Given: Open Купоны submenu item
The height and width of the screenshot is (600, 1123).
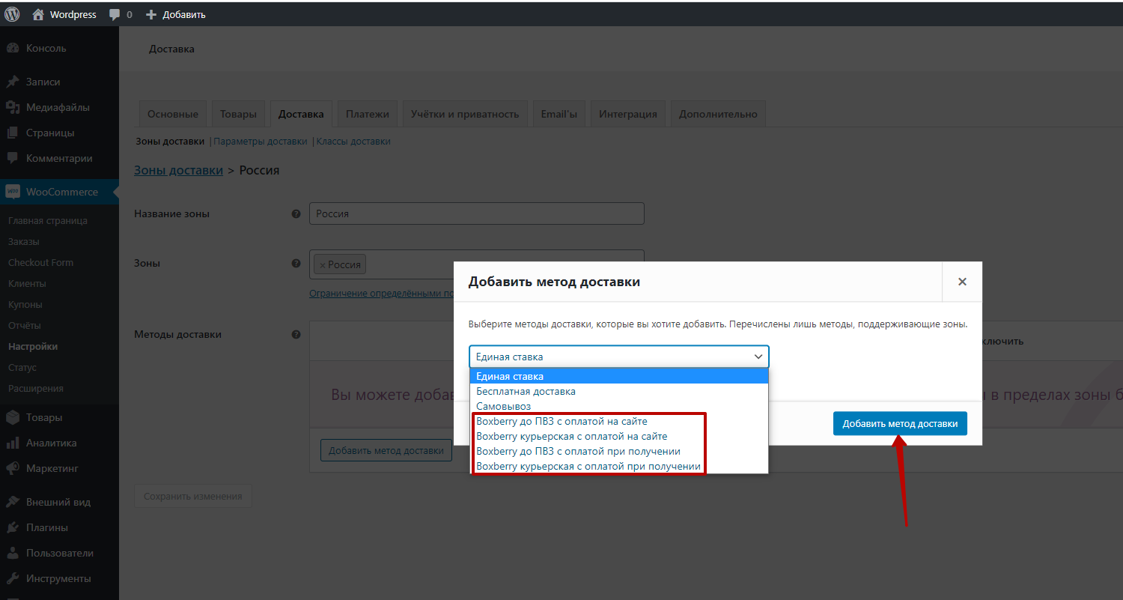Looking at the screenshot, I should pos(25,304).
